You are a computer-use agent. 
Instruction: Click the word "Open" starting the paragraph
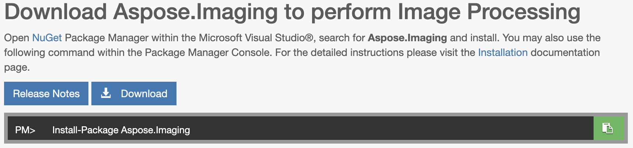17,38
